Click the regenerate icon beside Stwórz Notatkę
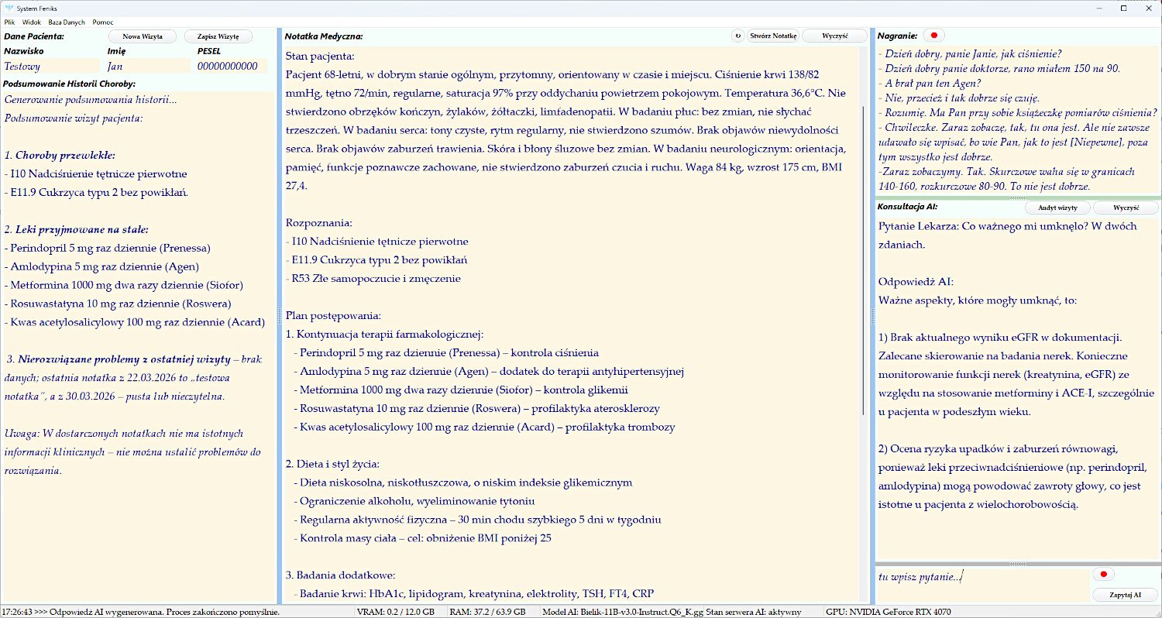This screenshot has height=618, width=1162. click(x=737, y=35)
